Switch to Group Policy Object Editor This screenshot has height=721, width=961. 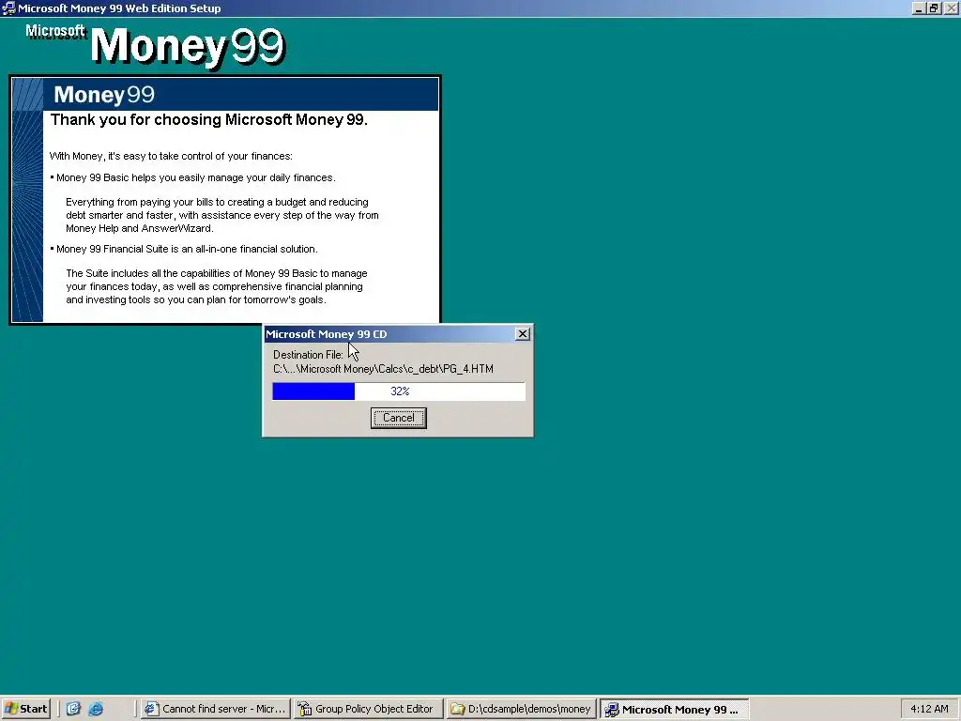(x=368, y=710)
